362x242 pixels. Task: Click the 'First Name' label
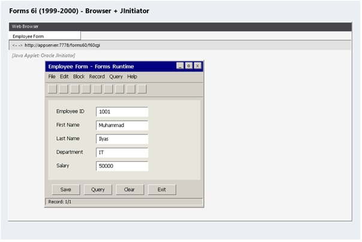coord(68,125)
